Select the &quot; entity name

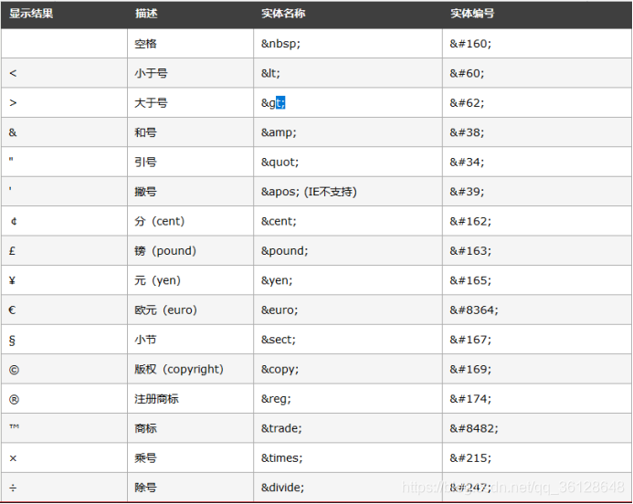tap(280, 163)
